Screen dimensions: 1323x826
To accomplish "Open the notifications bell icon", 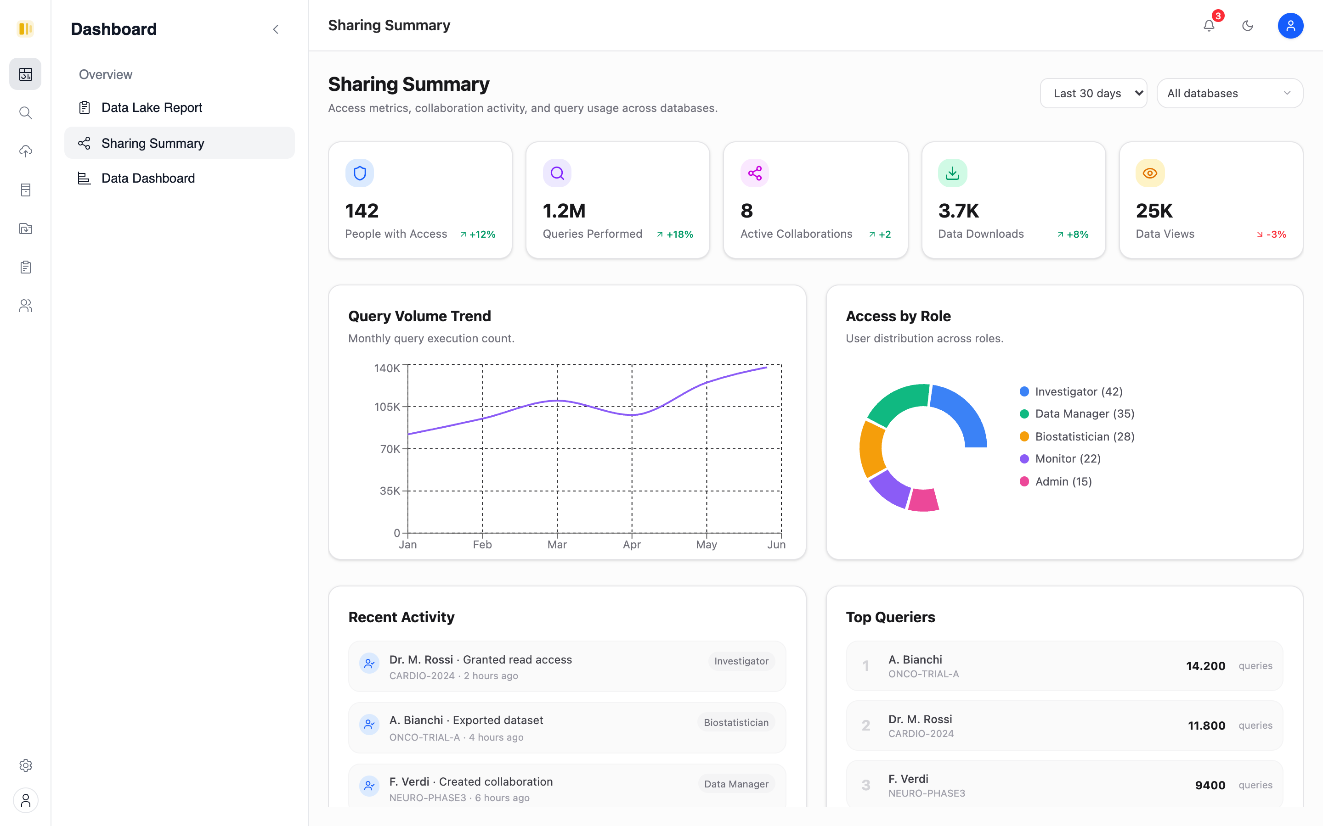I will pyautogui.click(x=1209, y=26).
